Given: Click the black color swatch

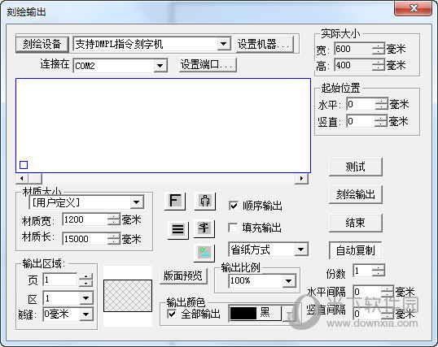Looking at the screenshot, I should (243, 314).
